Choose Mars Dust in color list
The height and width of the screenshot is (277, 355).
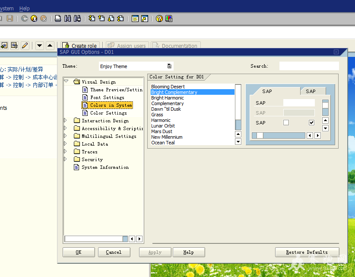(193, 131)
